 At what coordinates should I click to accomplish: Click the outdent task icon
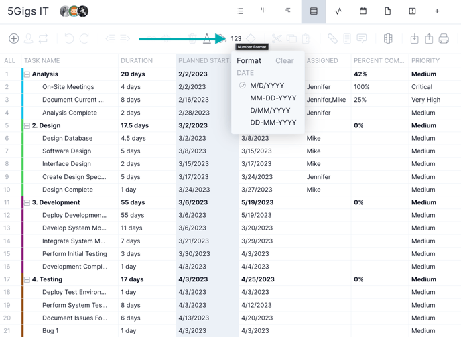coord(111,38)
